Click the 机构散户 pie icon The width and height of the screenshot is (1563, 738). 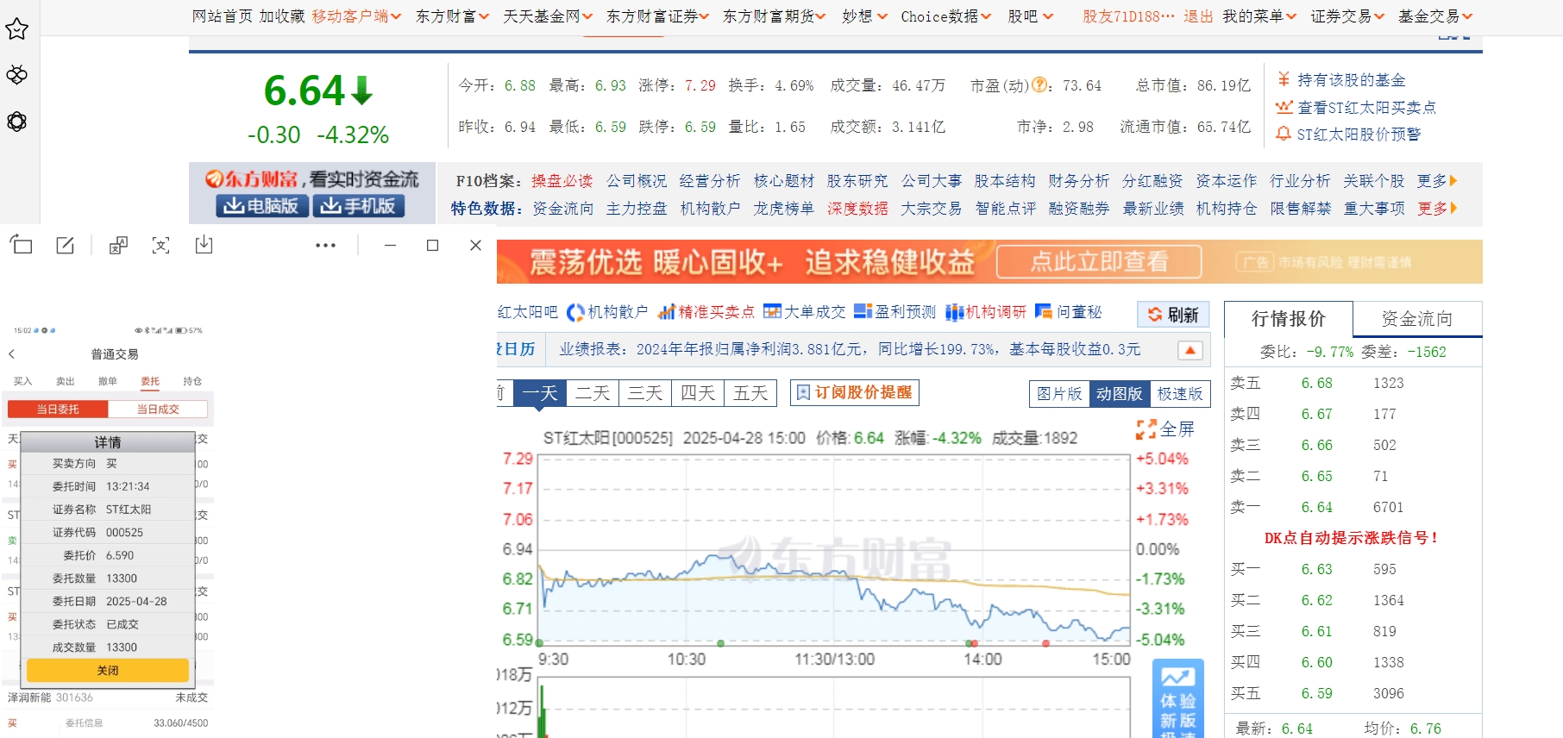click(575, 312)
